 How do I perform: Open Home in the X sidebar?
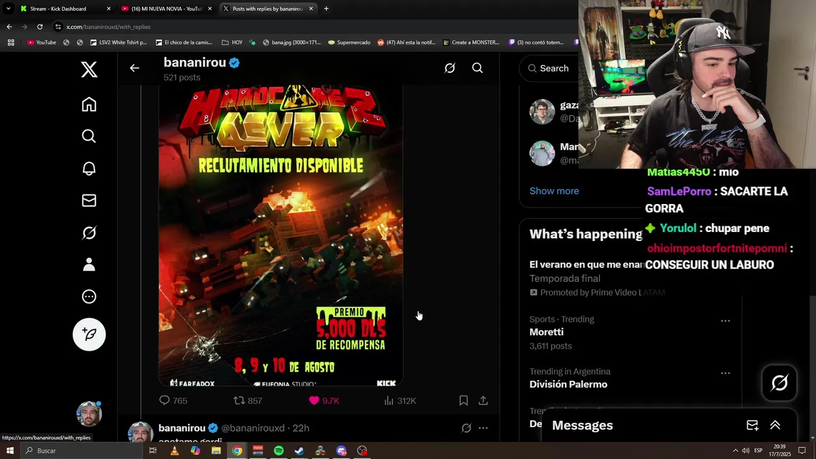coord(89,105)
